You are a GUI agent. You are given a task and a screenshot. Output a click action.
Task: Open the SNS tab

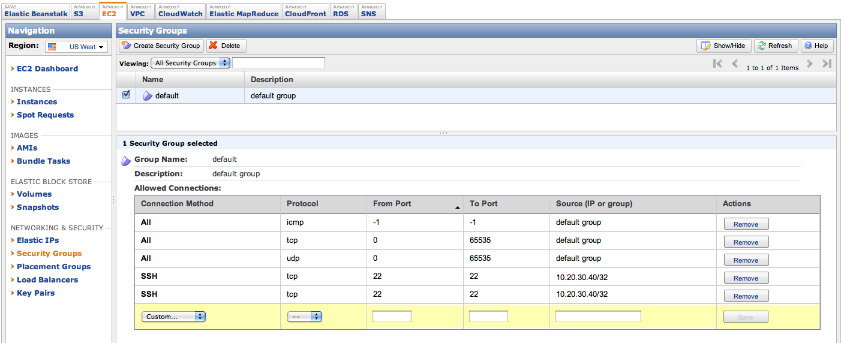[372, 11]
